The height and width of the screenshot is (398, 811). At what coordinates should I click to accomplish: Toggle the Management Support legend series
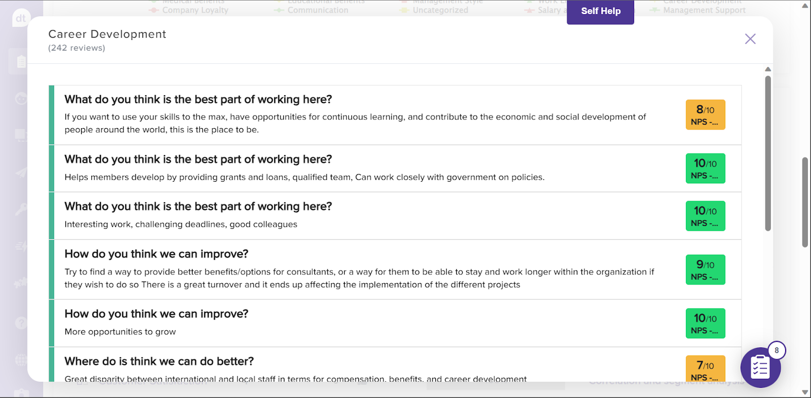(x=704, y=10)
